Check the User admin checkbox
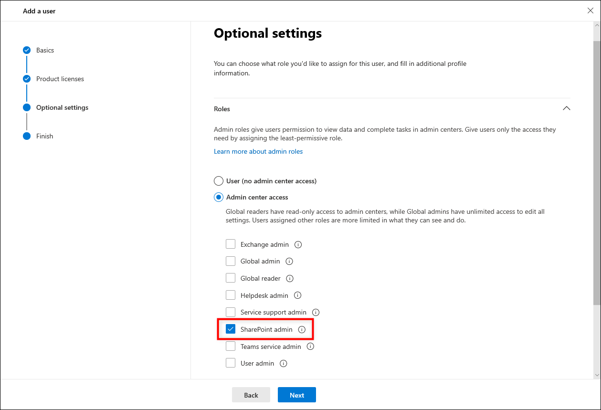 (x=231, y=363)
